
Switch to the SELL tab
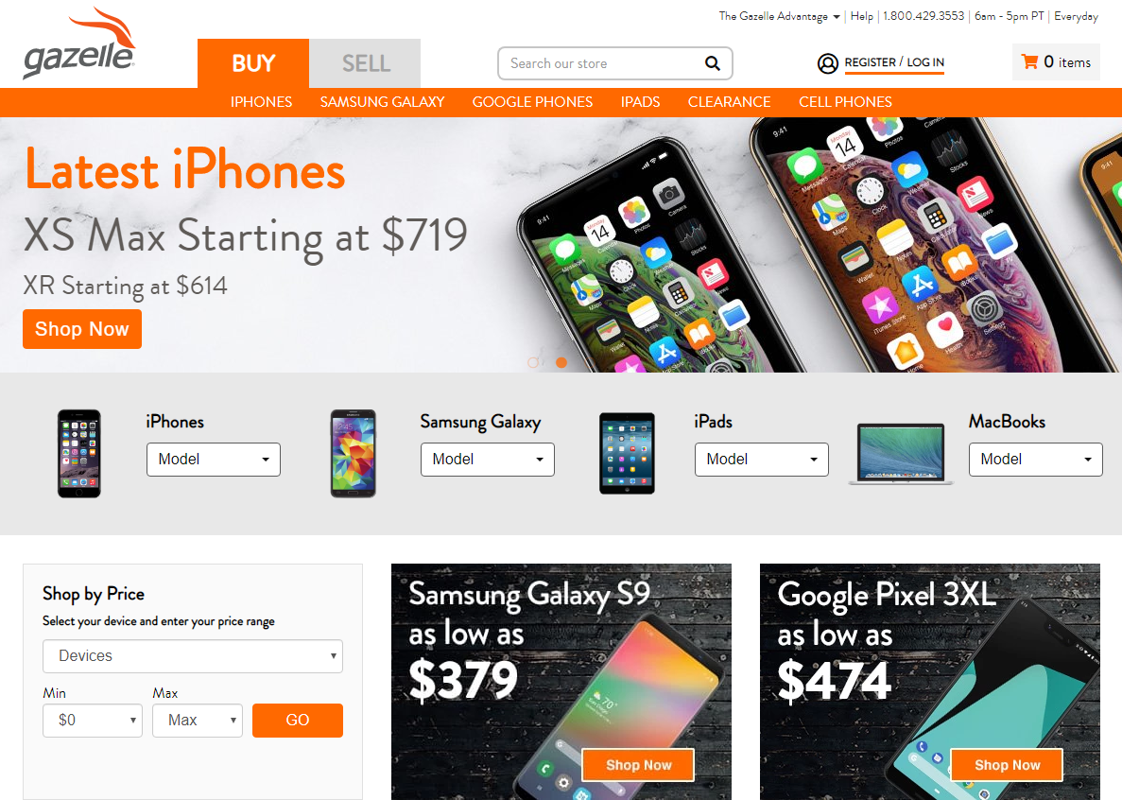(365, 63)
